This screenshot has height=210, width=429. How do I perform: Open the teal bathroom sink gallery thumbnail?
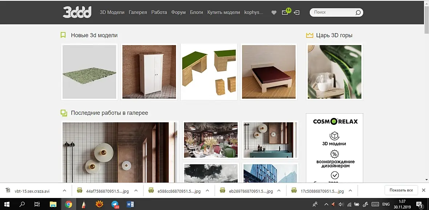point(270,140)
